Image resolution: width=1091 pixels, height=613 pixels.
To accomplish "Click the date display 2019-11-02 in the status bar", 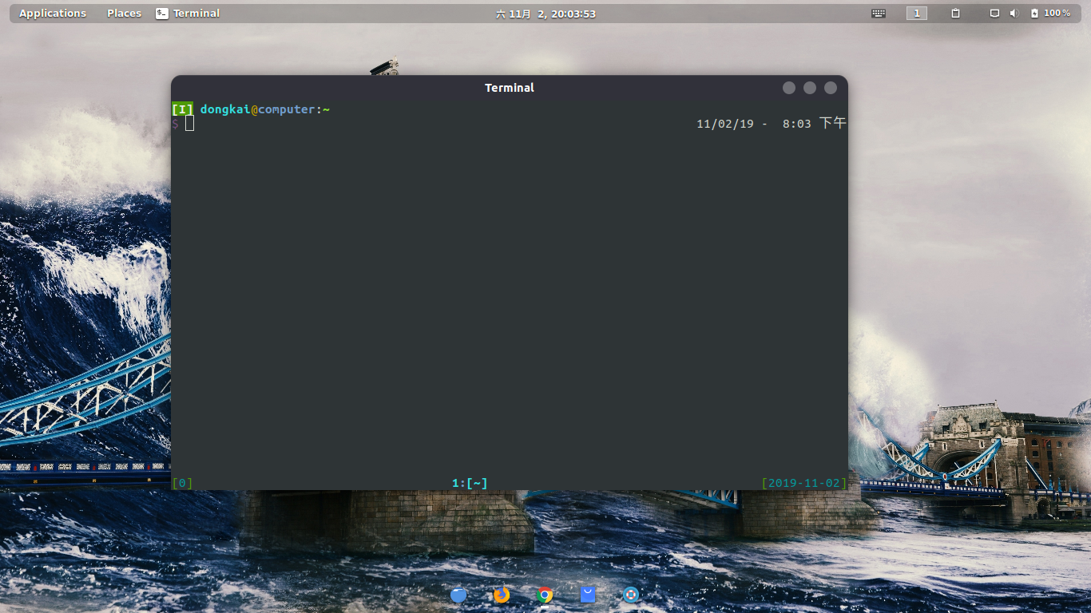I will pyautogui.click(x=804, y=482).
